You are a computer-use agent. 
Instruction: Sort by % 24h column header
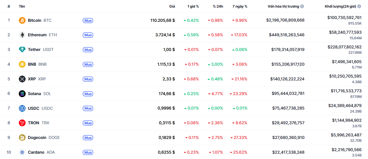(218, 6)
